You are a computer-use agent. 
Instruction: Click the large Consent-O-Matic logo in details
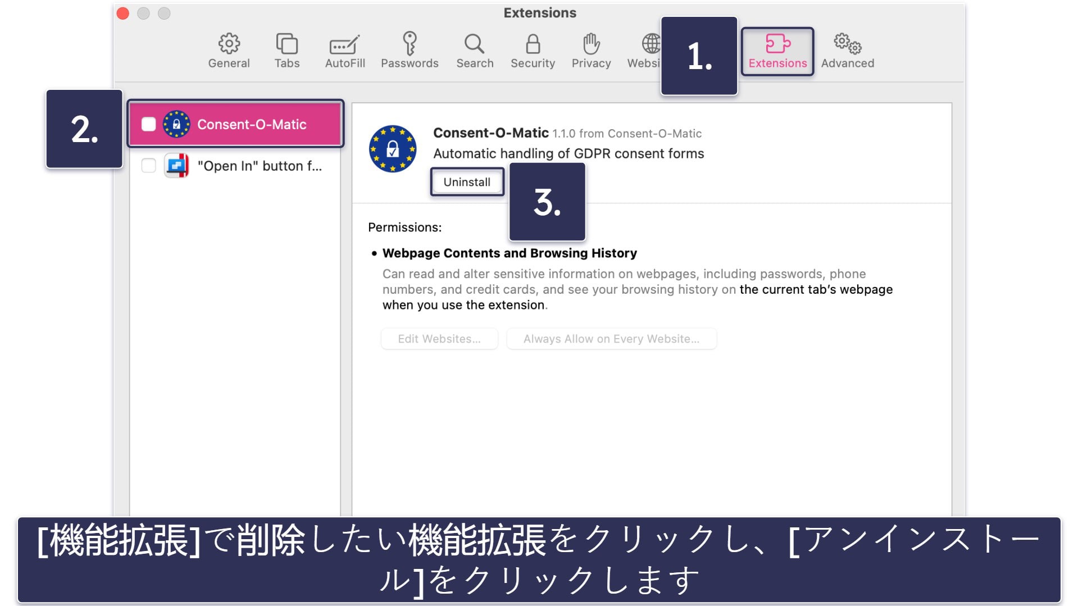coord(393,149)
